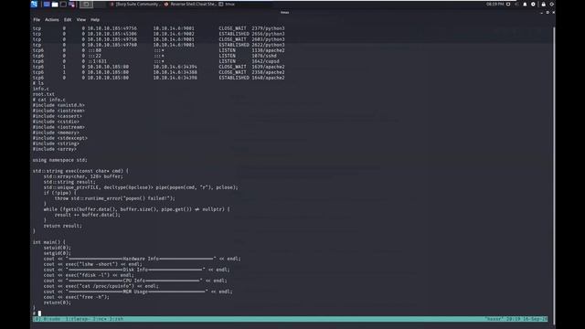Click 'return result;' line

(x=63, y=226)
